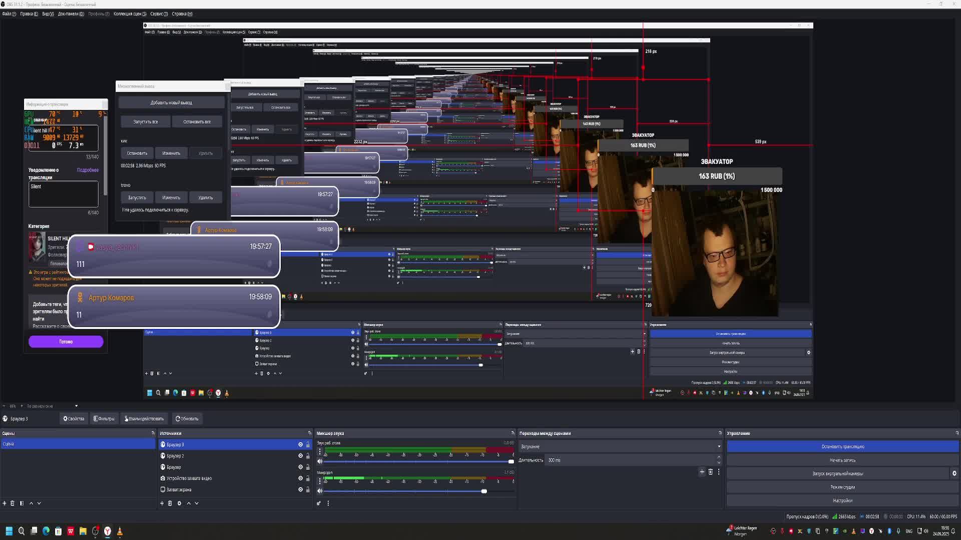961x540 pixels.
Task: Click the add source plus icon
Action: click(x=162, y=503)
